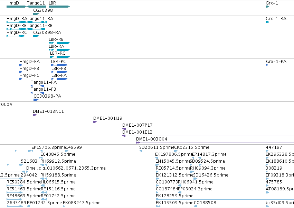Select the RE01742.3prime EST label
This screenshot has height=208, width=294.
click(44, 203)
